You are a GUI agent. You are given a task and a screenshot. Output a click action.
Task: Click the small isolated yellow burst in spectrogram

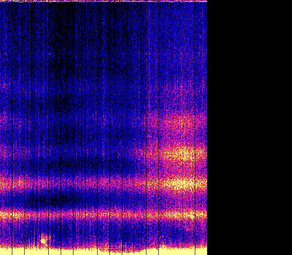[x=44, y=240]
